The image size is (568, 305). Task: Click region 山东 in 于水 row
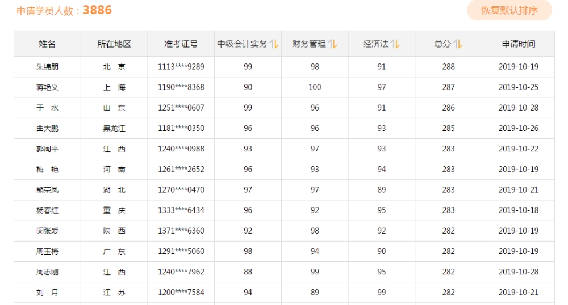[114, 108]
